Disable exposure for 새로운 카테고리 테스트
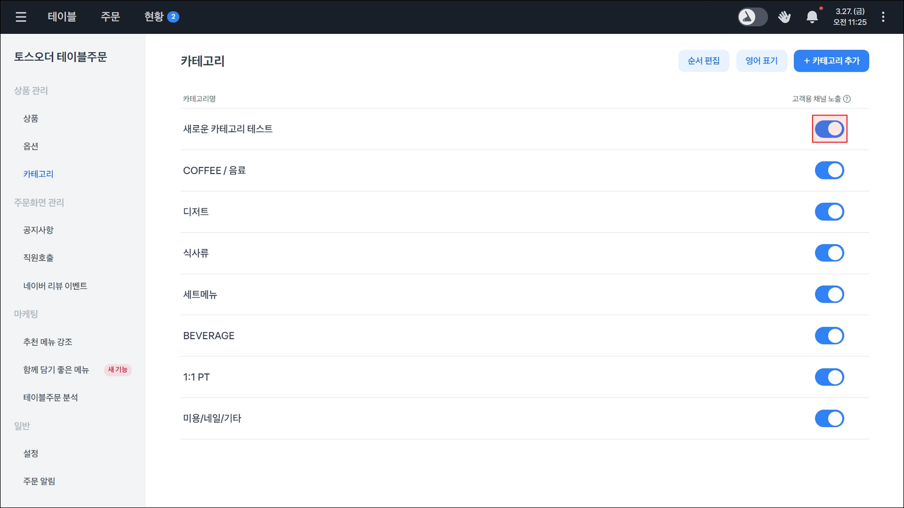 click(829, 129)
